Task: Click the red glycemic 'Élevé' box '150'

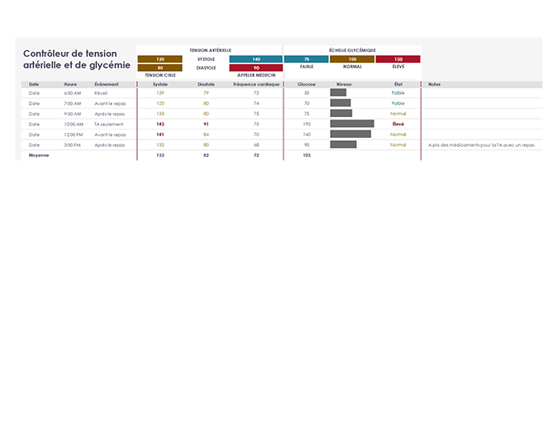Action: (398, 59)
